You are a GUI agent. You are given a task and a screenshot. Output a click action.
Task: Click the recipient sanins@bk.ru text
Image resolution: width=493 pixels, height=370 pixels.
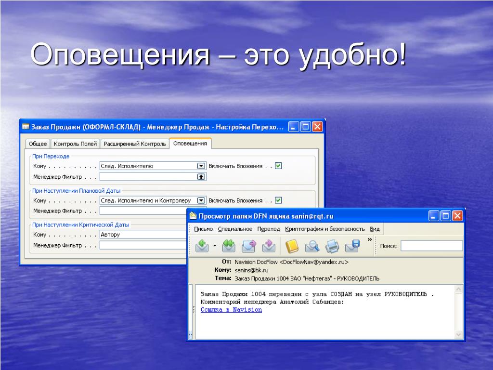pyautogui.click(x=251, y=270)
